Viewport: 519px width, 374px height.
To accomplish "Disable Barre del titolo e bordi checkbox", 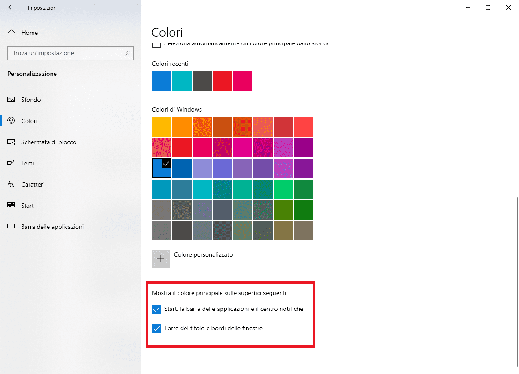I will [x=156, y=329].
